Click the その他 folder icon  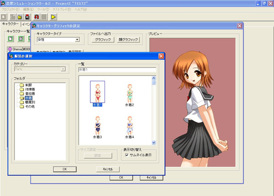(22, 107)
